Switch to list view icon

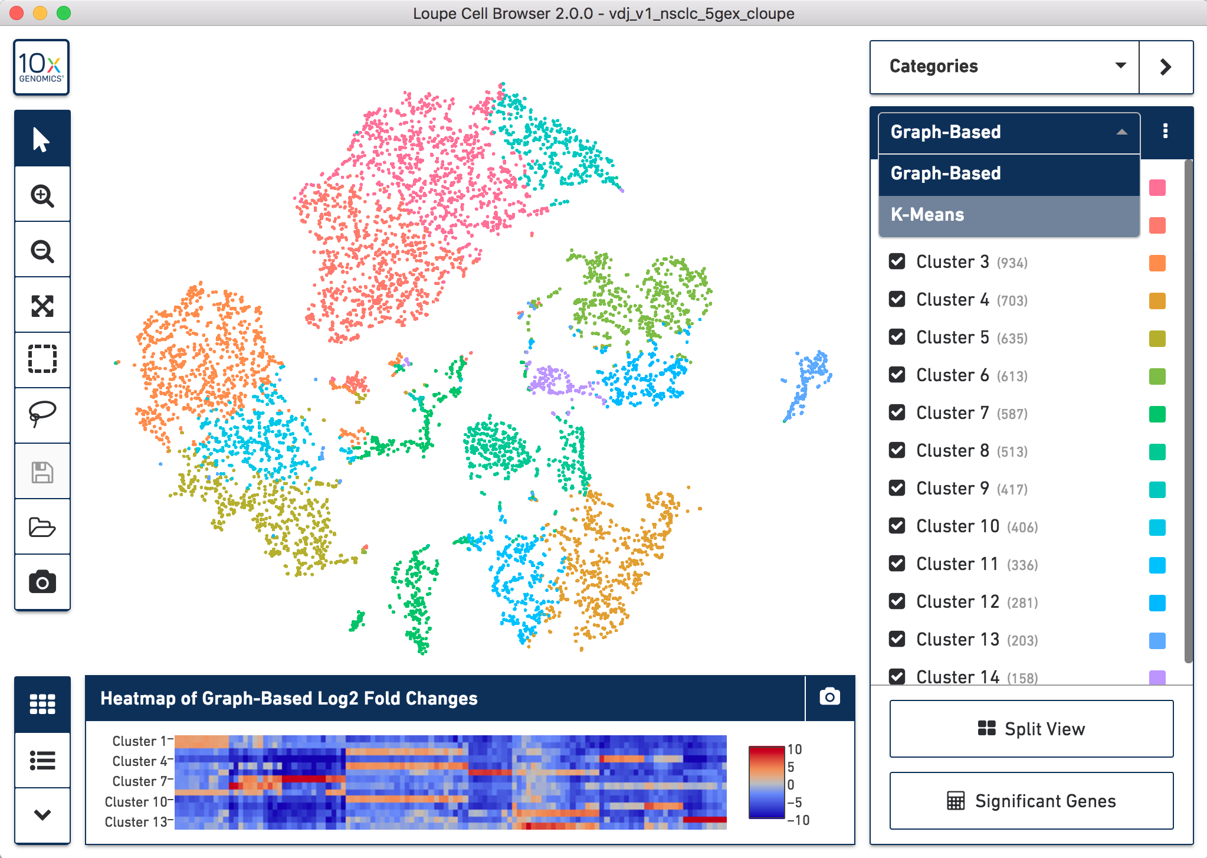pyautogui.click(x=42, y=759)
